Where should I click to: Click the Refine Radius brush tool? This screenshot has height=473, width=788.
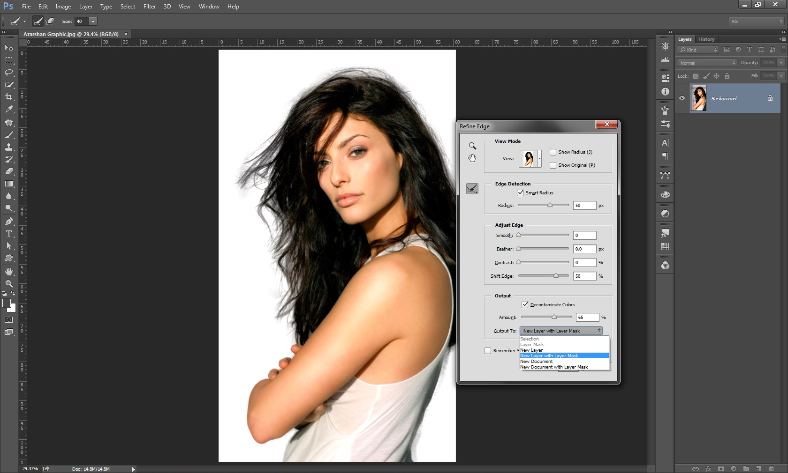point(472,189)
